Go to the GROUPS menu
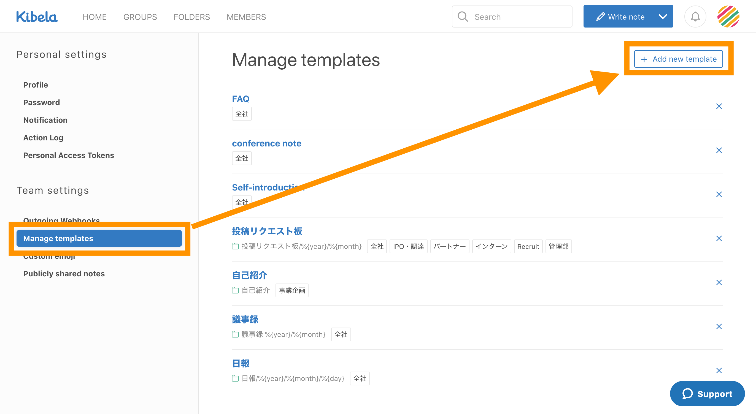756x414 pixels. [140, 17]
